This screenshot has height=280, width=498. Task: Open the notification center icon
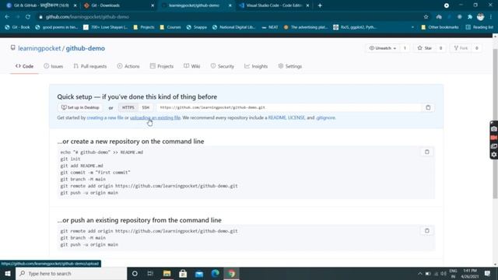[488, 273]
